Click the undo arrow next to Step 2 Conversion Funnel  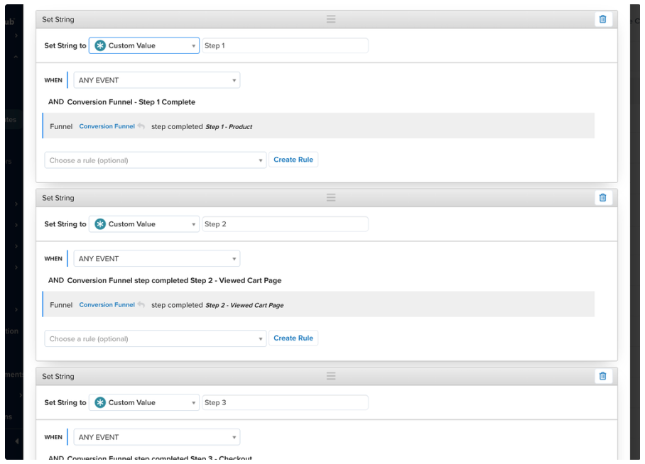click(141, 304)
